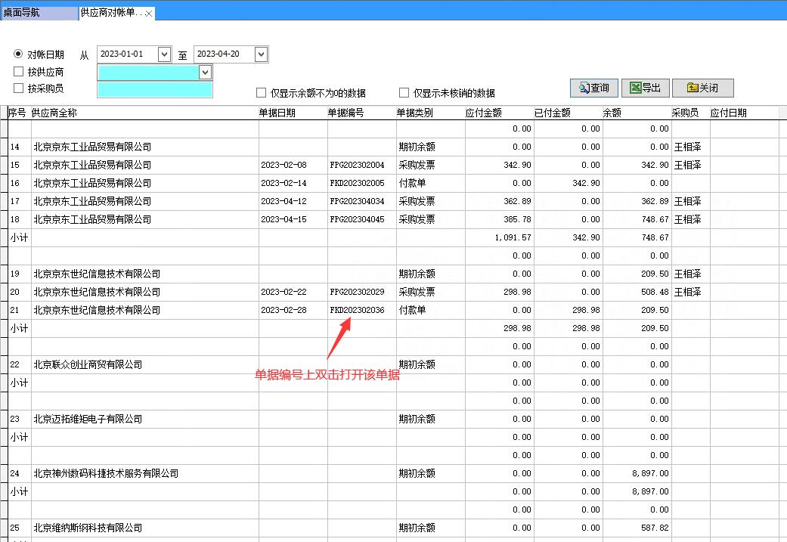Screen dimensions: 787x542
Task: Click document number FPG202302004 cell
Action: 357,165
